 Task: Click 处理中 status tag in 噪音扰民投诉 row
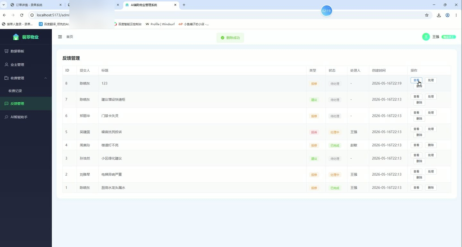tap(335, 132)
